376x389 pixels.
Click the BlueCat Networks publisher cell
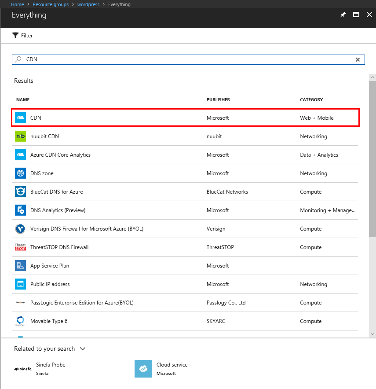tap(227, 191)
